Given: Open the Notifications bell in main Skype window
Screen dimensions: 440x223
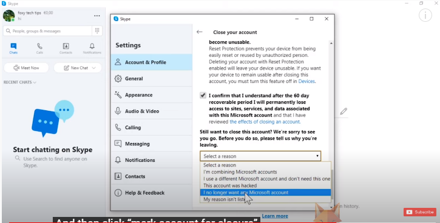Looking at the screenshot, I should (x=92, y=48).
